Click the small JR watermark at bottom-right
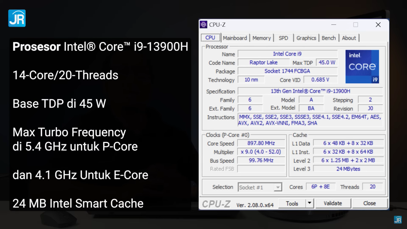 [x=397, y=219]
